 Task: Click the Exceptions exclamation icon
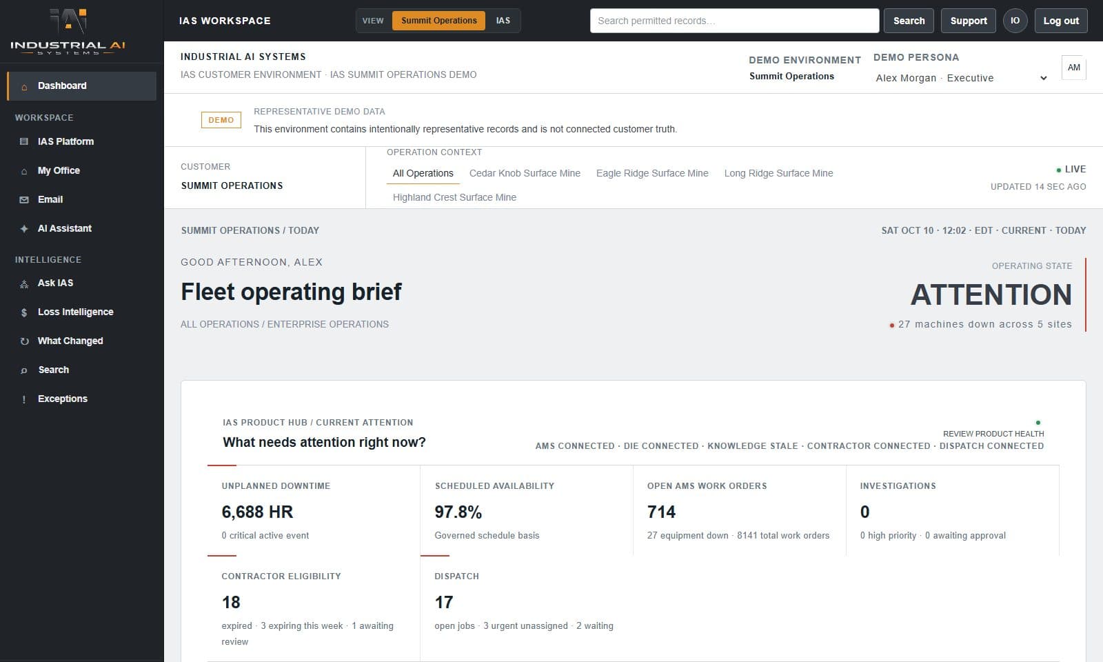click(x=24, y=399)
